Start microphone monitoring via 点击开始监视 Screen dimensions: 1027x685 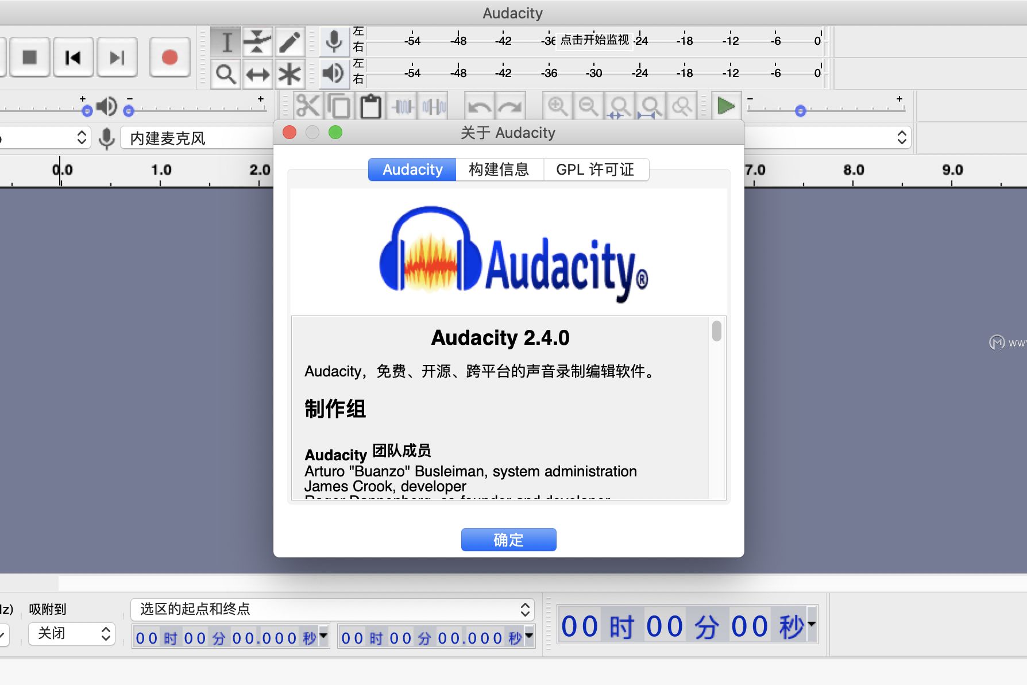593,40
